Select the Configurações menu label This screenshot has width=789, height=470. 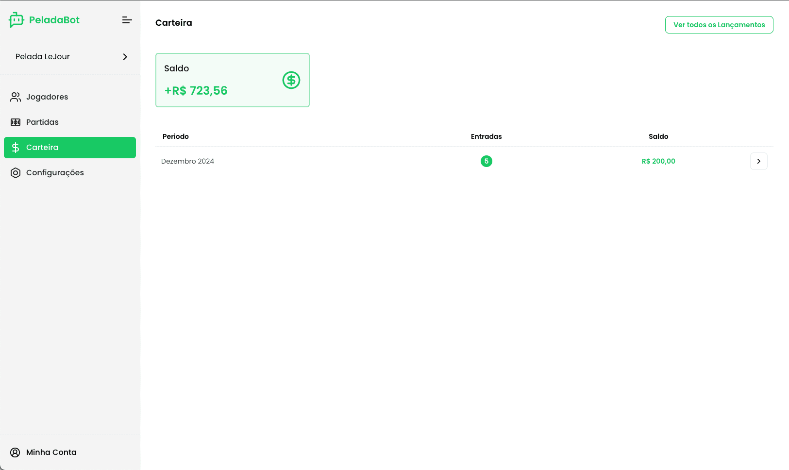tap(55, 173)
